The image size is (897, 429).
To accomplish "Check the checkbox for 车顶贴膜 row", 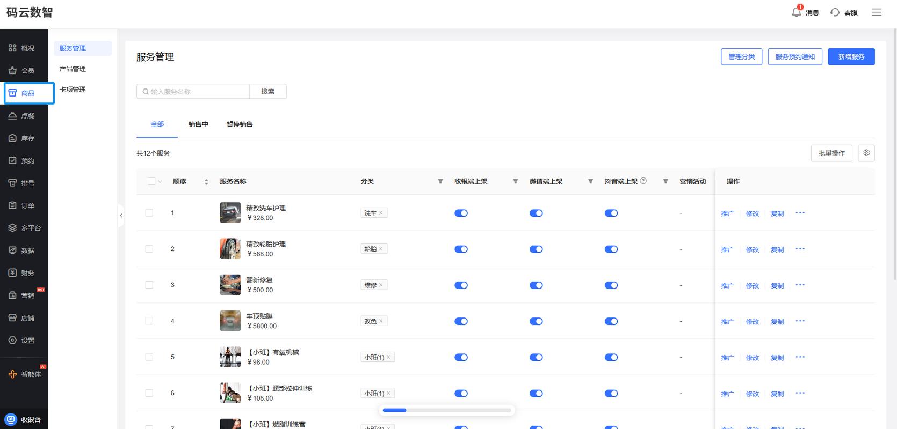I will click(149, 321).
